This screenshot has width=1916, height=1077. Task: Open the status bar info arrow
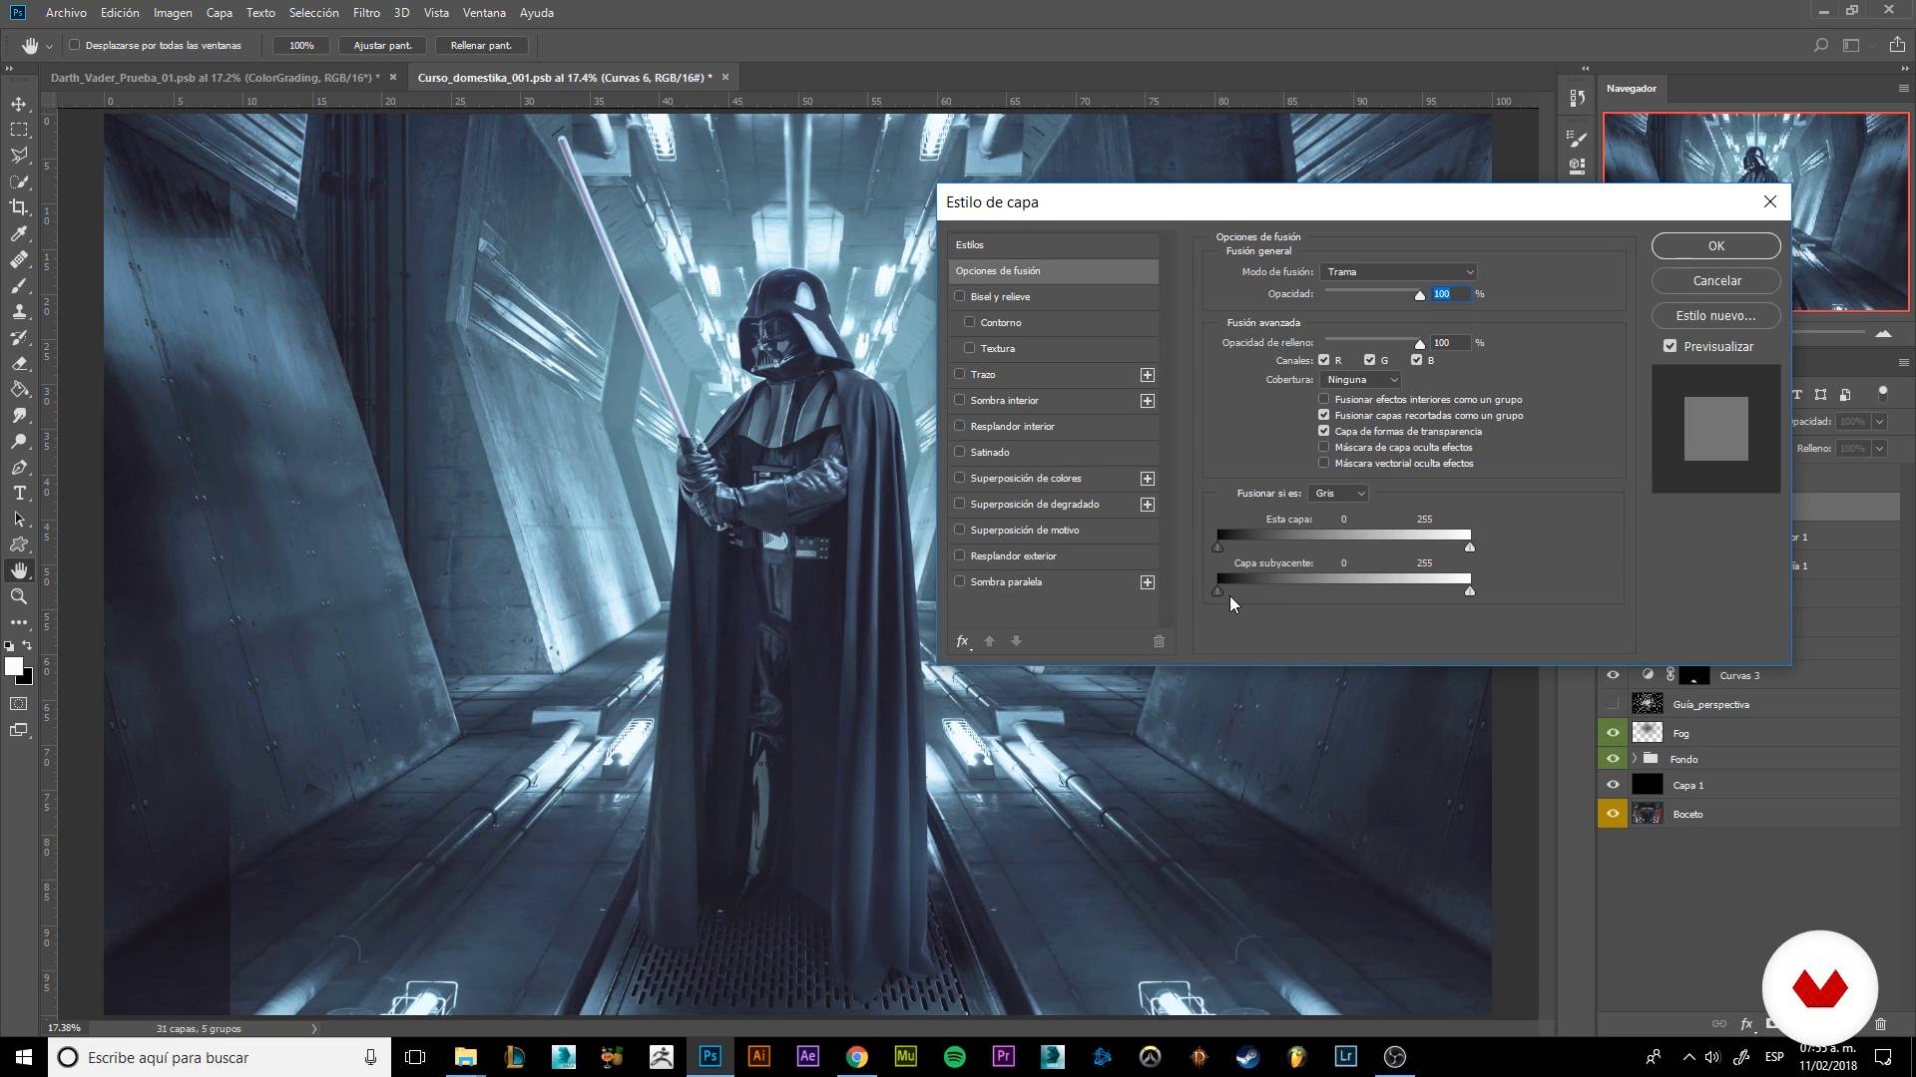(x=314, y=1028)
